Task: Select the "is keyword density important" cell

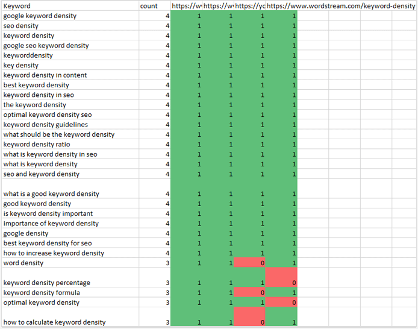Action: (x=70, y=213)
